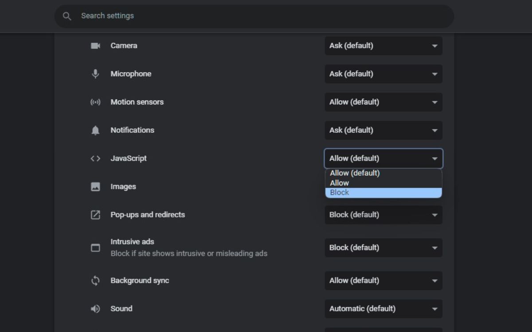532x332 pixels.
Task: Open the Sound Automatic (default) dropdown
Action: 383,309
